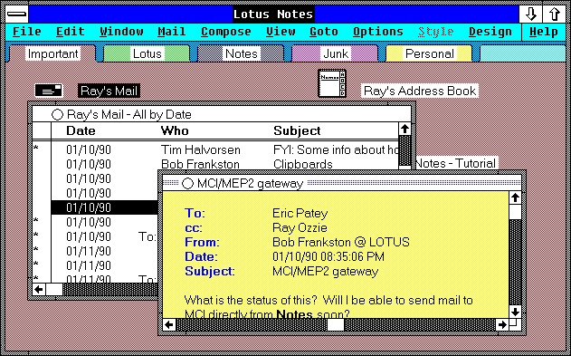Screen dimensions: 571x356
Task: Maximize Lotus Notes with the up arrow
Action: click(x=554, y=14)
